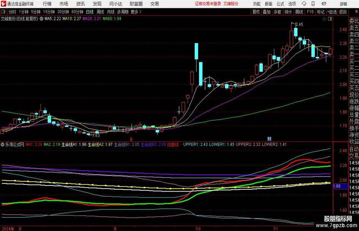Expand the 乐淘公式网 indicator dropdown arrow

3,145
